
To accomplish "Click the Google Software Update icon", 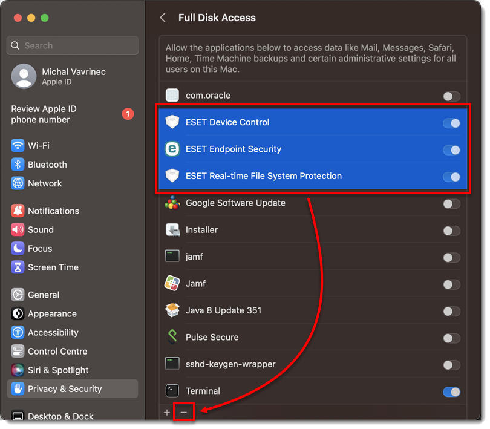I will [172, 203].
